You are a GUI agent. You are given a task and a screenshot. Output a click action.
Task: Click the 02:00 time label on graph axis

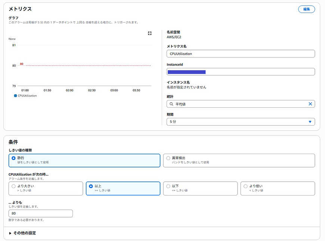69,90
